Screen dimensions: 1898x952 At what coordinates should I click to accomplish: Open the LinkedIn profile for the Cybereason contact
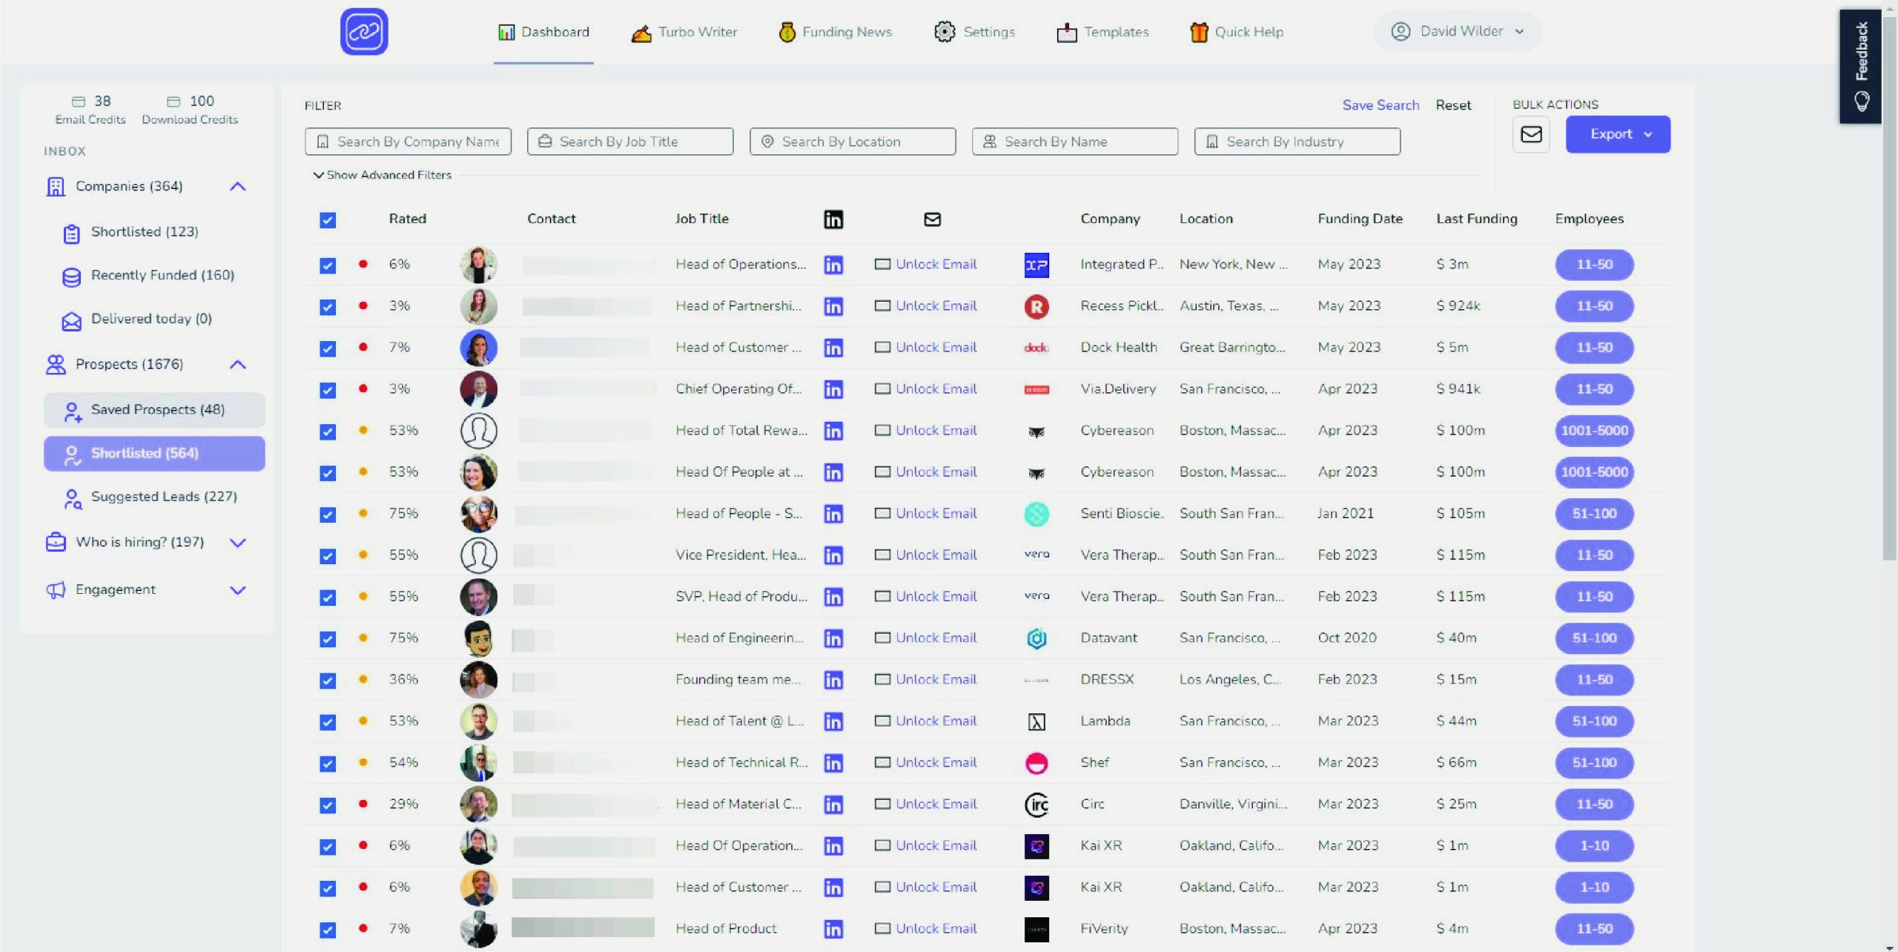pos(833,430)
